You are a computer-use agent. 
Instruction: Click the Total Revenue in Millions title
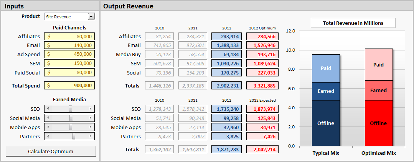(x=353, y=23)
